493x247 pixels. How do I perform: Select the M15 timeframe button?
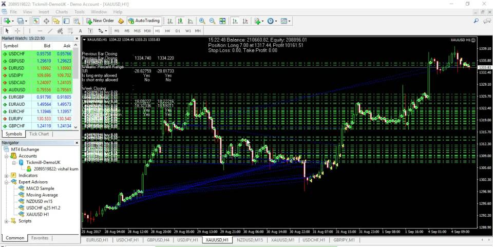[137, 31]
